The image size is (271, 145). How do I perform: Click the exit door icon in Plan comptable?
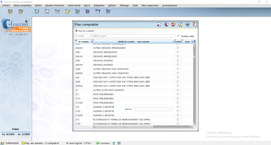tap(195, 25)
